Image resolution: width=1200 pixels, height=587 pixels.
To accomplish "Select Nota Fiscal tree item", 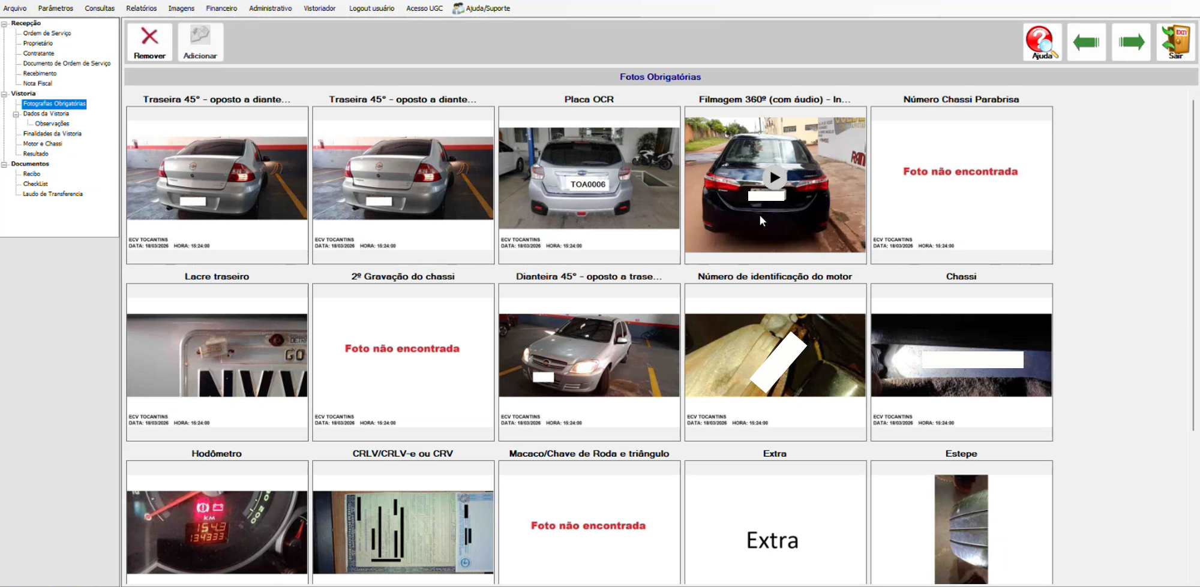I will click(x=37, y=83).
